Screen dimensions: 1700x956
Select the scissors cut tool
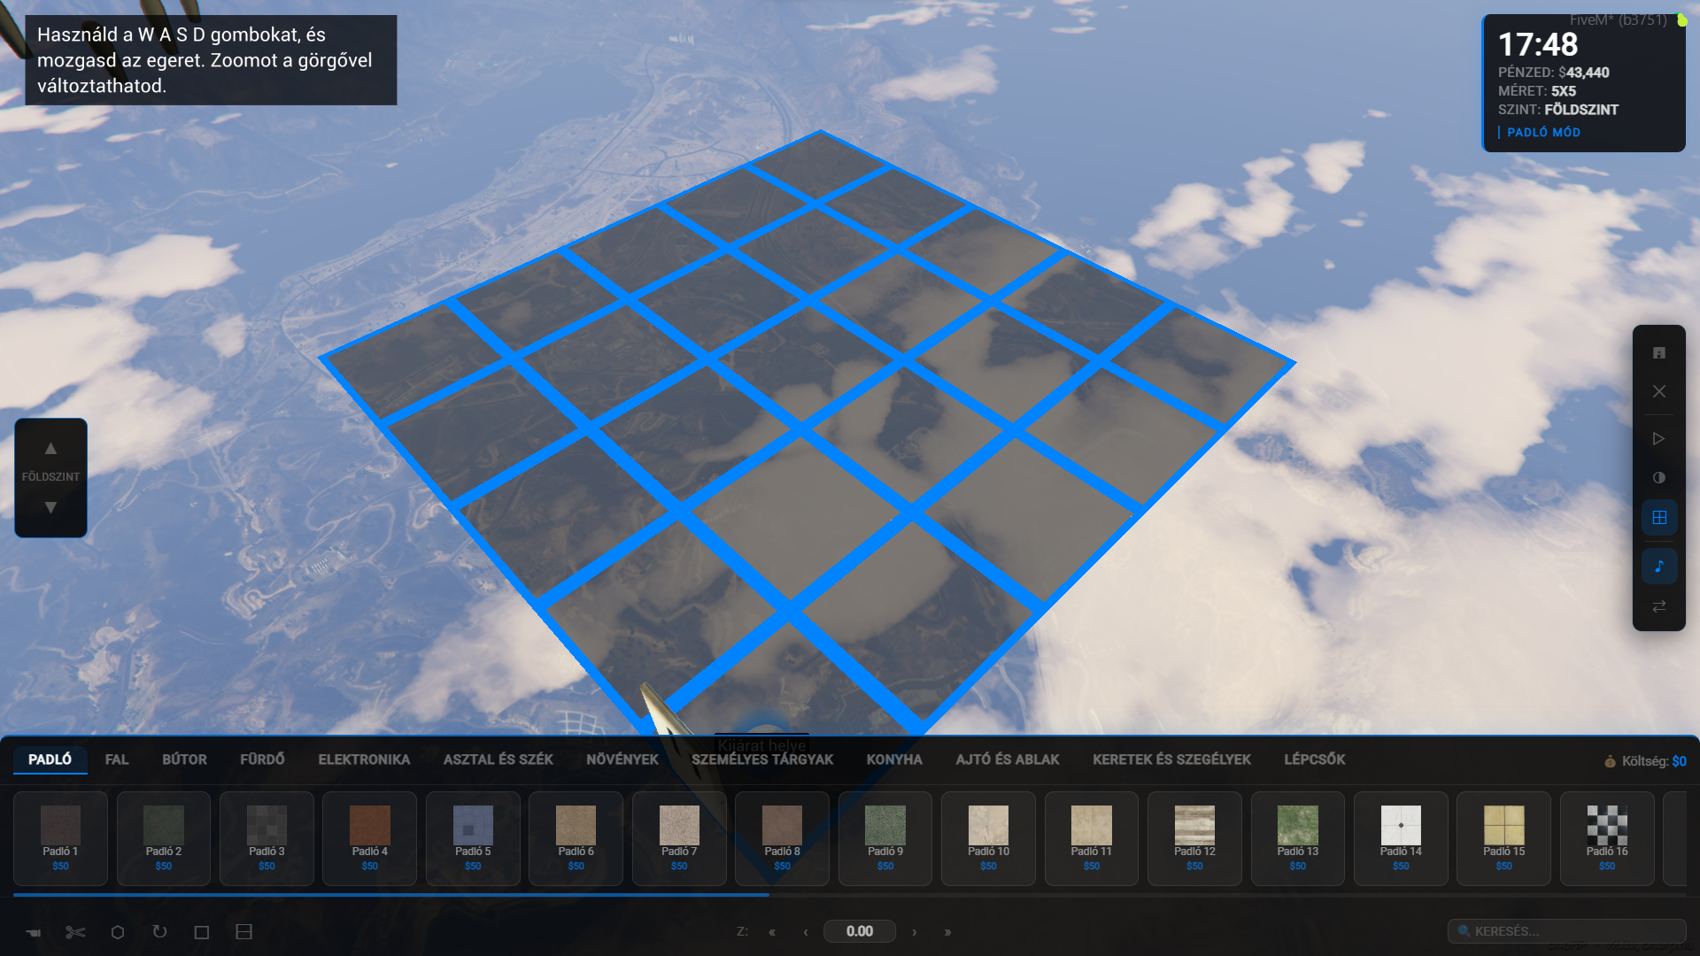pos(75,932)
